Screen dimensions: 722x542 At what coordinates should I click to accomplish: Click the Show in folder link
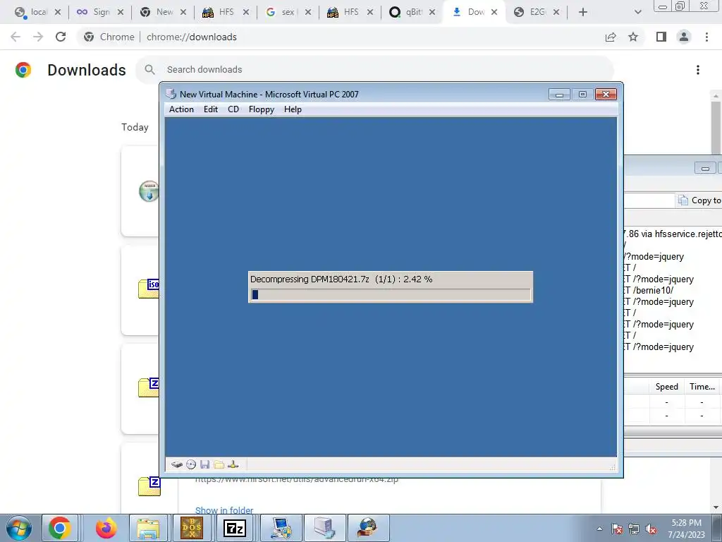tap(224, 510)
